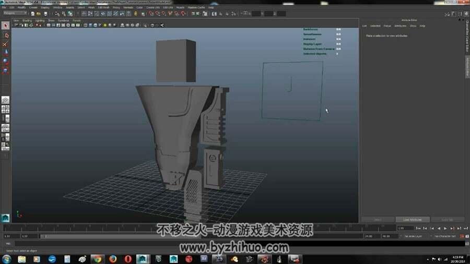Click the textured display icon in panel toolbar

[x=100, y=25]
